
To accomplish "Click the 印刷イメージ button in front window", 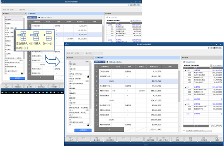I will coord(100,62).
